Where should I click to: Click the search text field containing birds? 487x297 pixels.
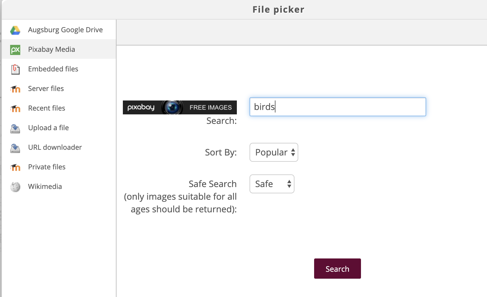pyautogui.click(x=338, y=107)
